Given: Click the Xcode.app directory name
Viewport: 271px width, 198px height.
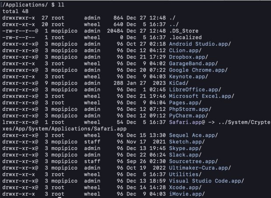Looking at the screenshot, I should [x=185, y=188].
